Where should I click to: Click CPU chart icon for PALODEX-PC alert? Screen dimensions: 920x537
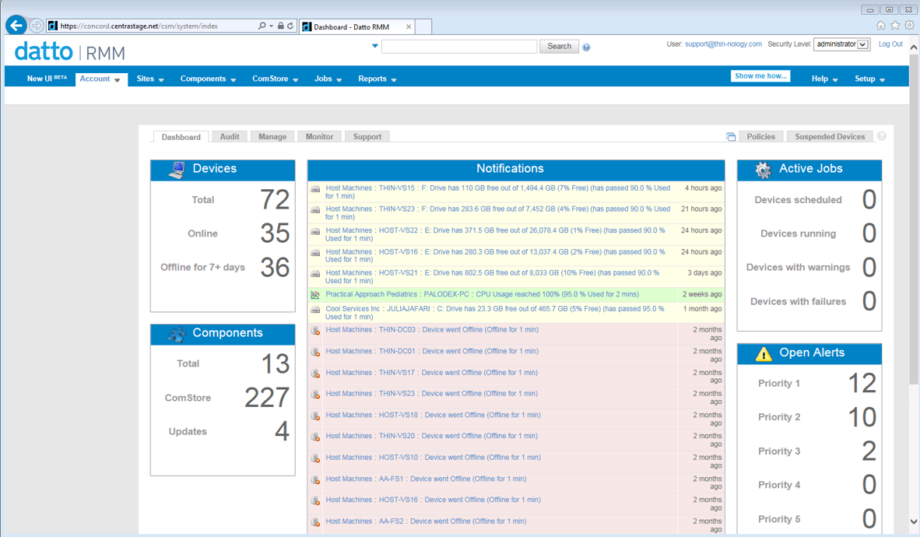[315, 295]
